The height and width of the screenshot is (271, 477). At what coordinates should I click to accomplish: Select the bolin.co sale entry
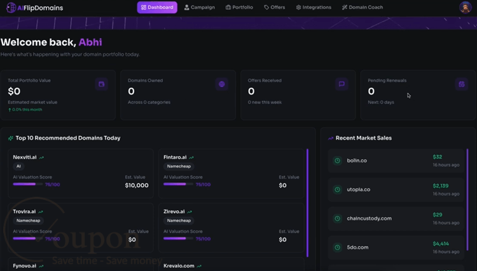point(396,161)
